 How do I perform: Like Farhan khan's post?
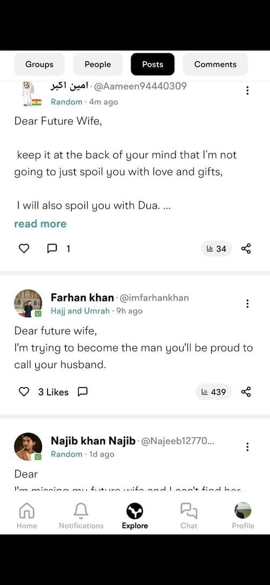point(24,392)
